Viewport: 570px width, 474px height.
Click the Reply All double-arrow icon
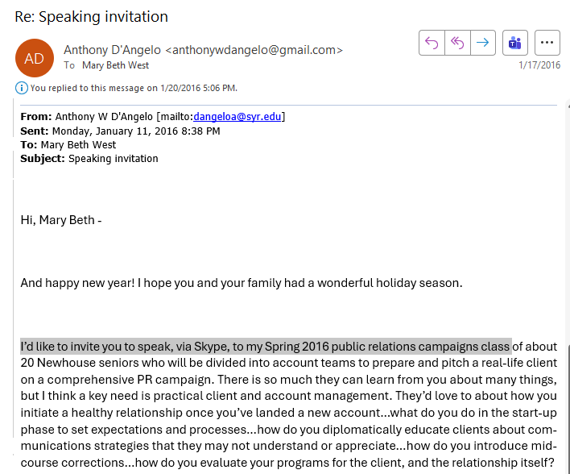[457, 43]
